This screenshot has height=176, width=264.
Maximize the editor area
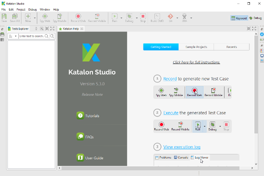tap(254, 29)
